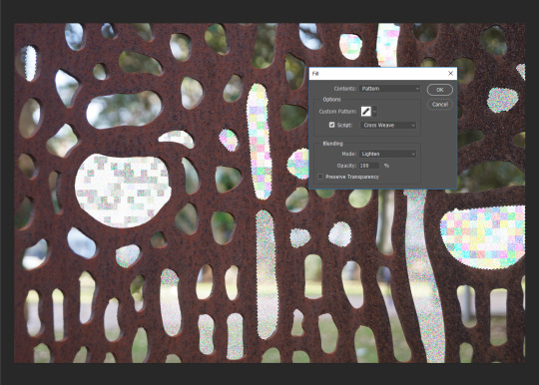Image resolution: width=539 pixels, height=385 pixels.
Task: Click the Opacity input field
Action: (x=369, y=166)
